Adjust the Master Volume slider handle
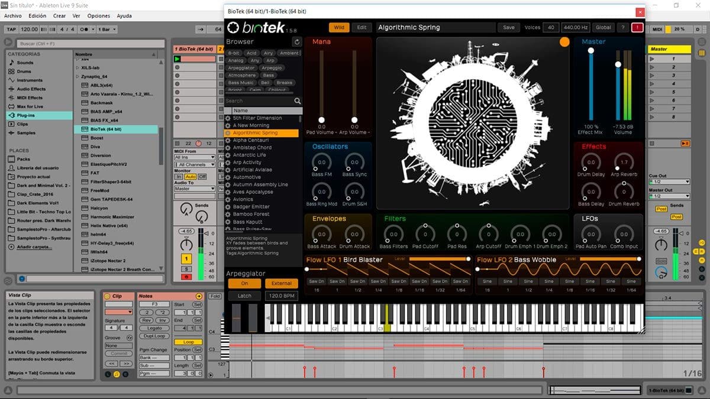Screen dimensions: 710x399 (618, 64)
